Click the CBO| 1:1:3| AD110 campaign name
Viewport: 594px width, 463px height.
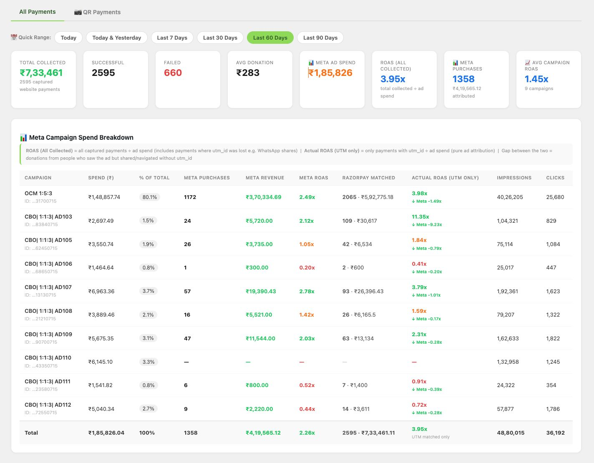(x=48, y=358)
